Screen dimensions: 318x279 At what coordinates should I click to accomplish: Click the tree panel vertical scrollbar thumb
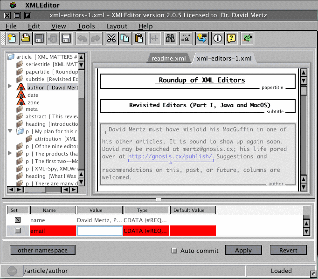click(x=81, y=84)
